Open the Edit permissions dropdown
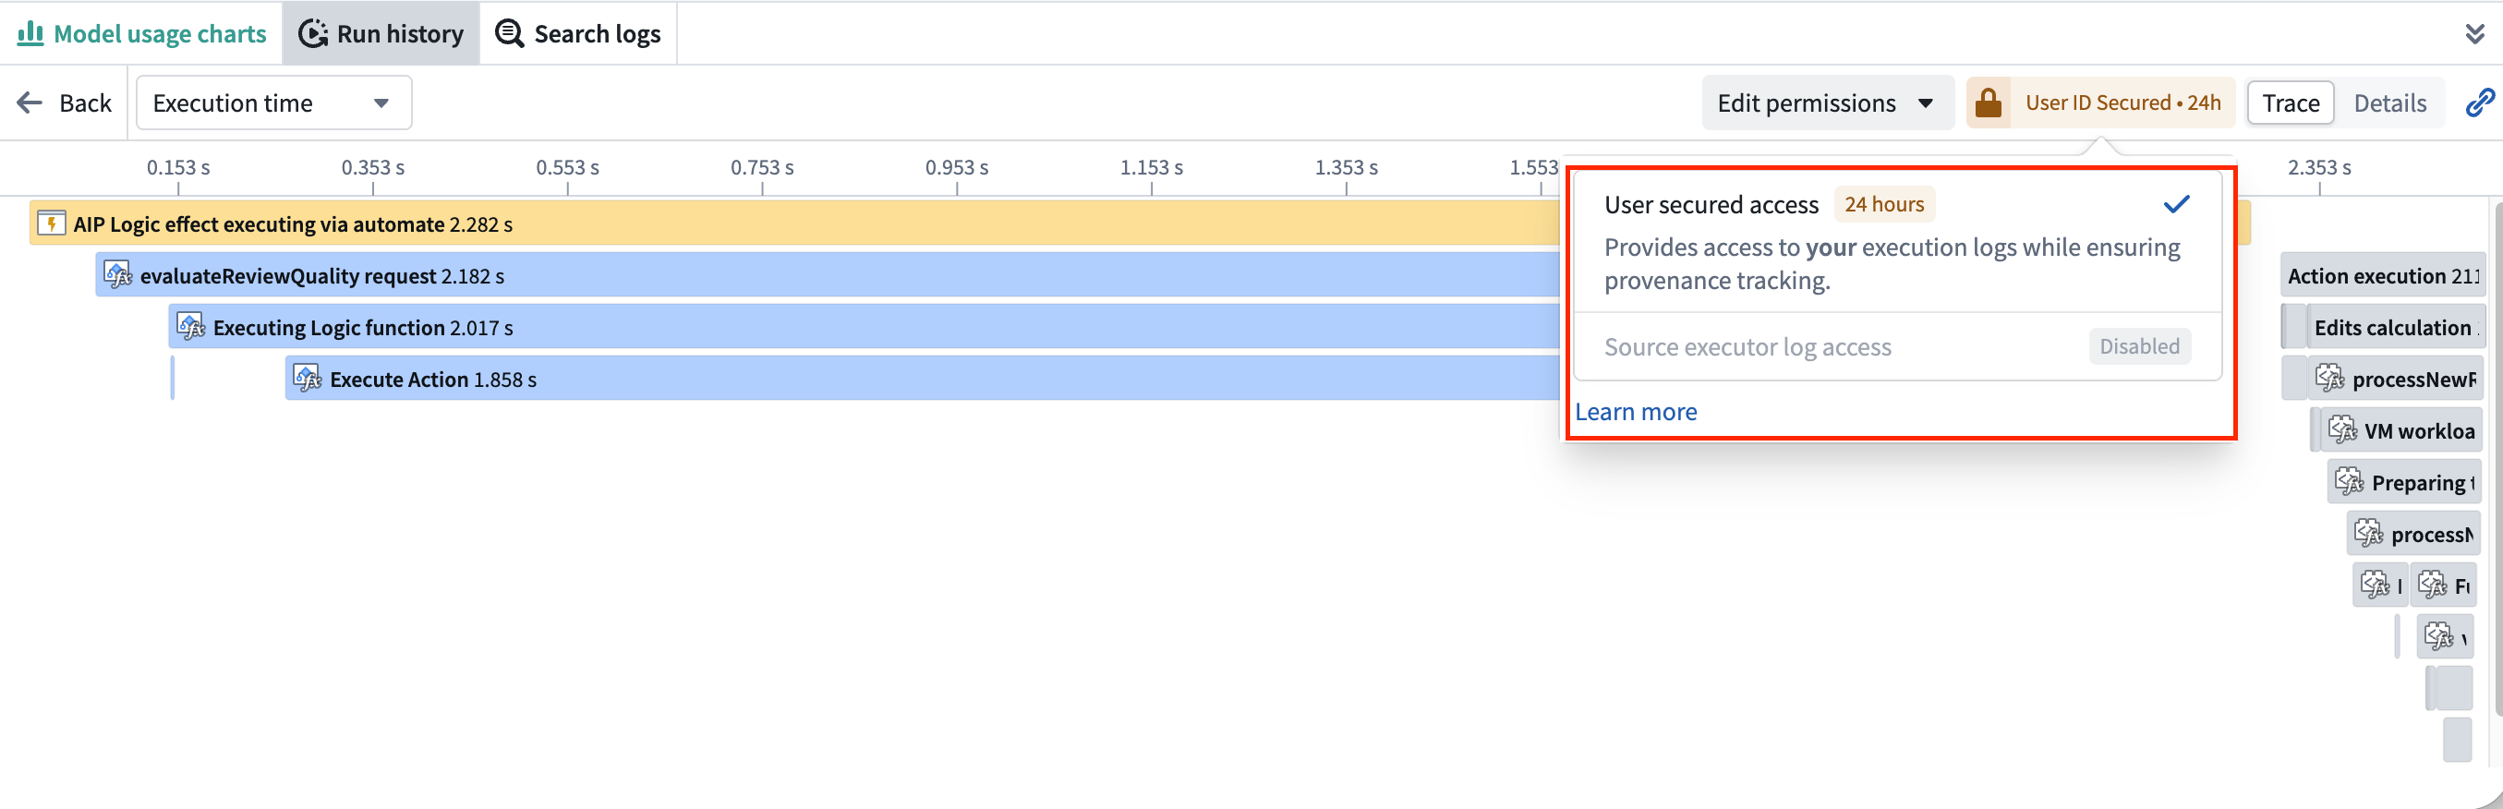The image size is (2503, 809). point(1827,103)
